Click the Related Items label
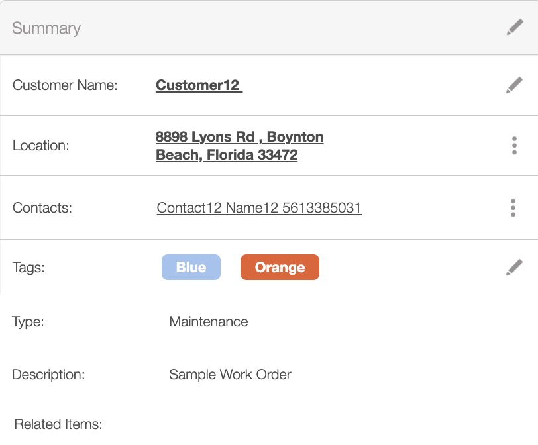The height and width of the screenshot is (445, 538). 58,424
